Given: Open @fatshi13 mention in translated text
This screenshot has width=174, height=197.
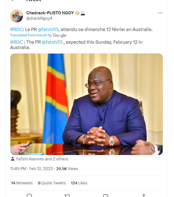Looking at the screenshot, I should click(x=52, y=42).
